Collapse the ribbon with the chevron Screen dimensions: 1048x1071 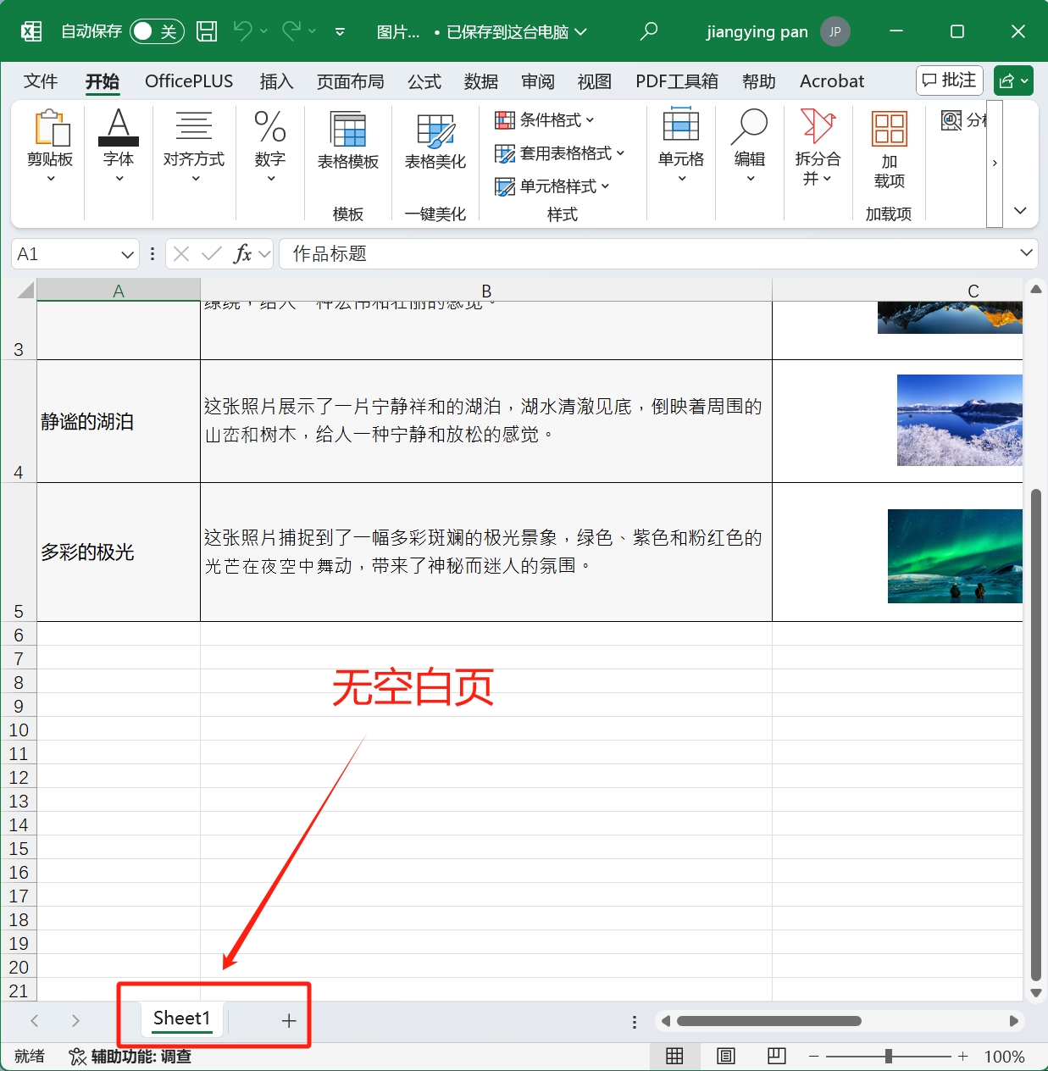coord(1020,210)
